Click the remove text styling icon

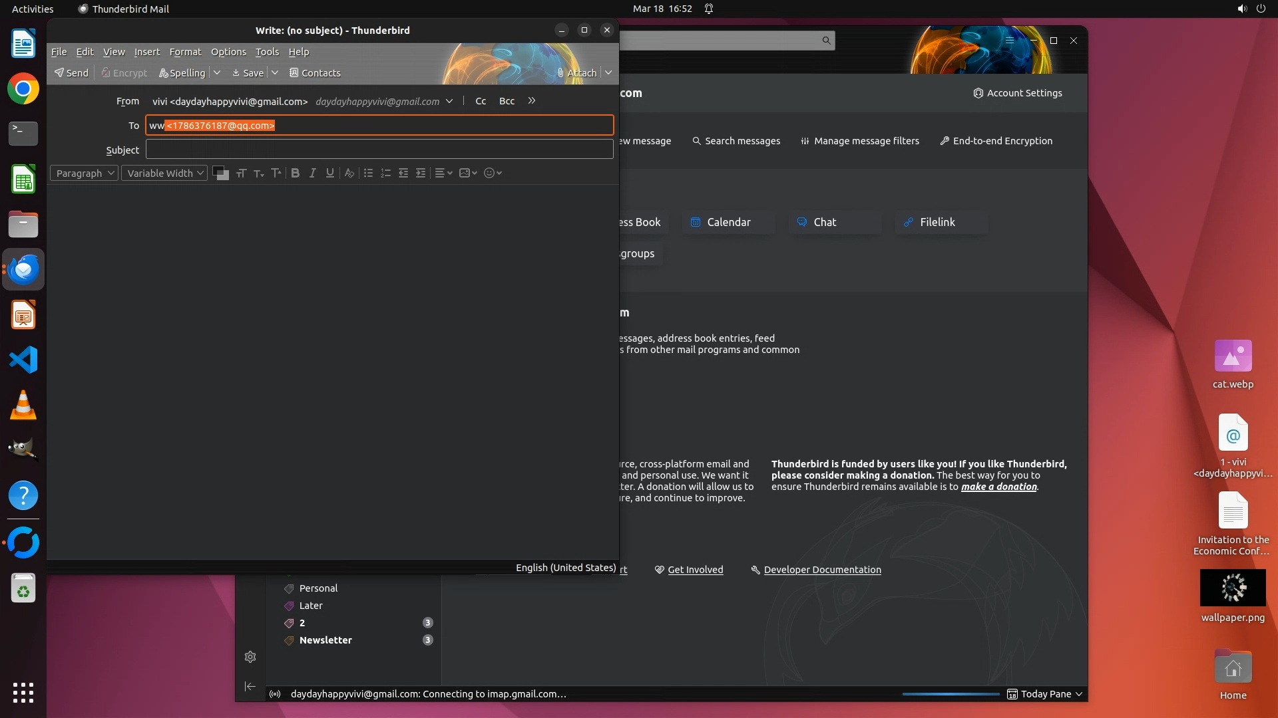click(x=349, y=173)
